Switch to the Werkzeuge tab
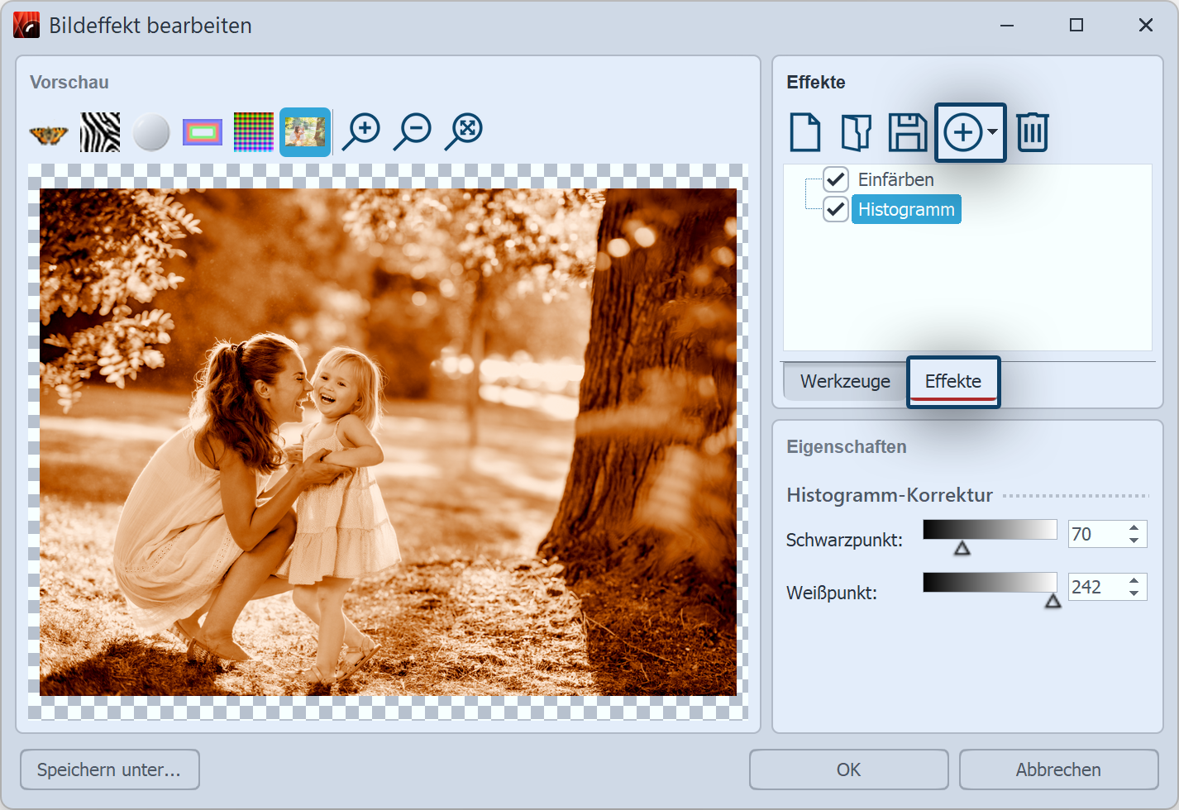 [x=844, y=381]
